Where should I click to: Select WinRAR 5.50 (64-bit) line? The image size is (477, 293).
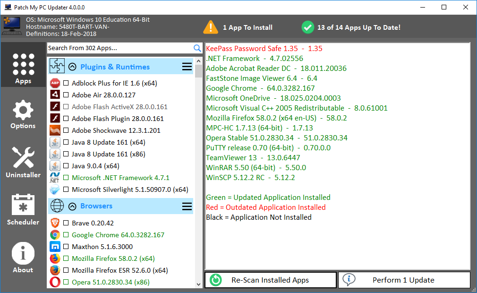[256, 168]
